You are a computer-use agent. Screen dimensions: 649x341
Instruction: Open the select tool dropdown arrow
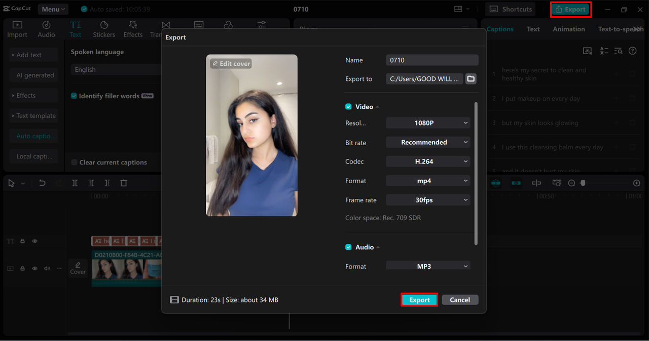click(x=23, y=184)
